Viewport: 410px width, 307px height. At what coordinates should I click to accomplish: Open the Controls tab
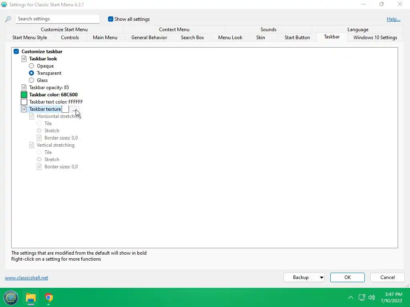pos(70,37)
